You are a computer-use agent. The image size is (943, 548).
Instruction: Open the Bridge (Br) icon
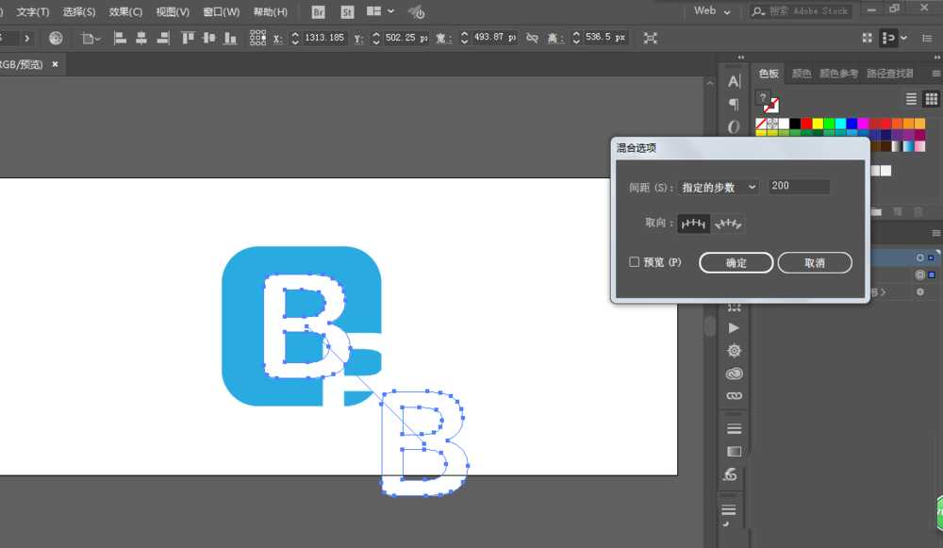(x=318, y=11)
